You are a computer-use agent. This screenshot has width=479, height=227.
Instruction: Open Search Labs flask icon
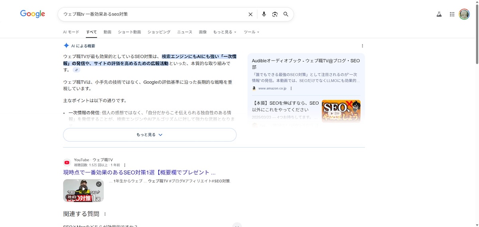tap(439, 14)
